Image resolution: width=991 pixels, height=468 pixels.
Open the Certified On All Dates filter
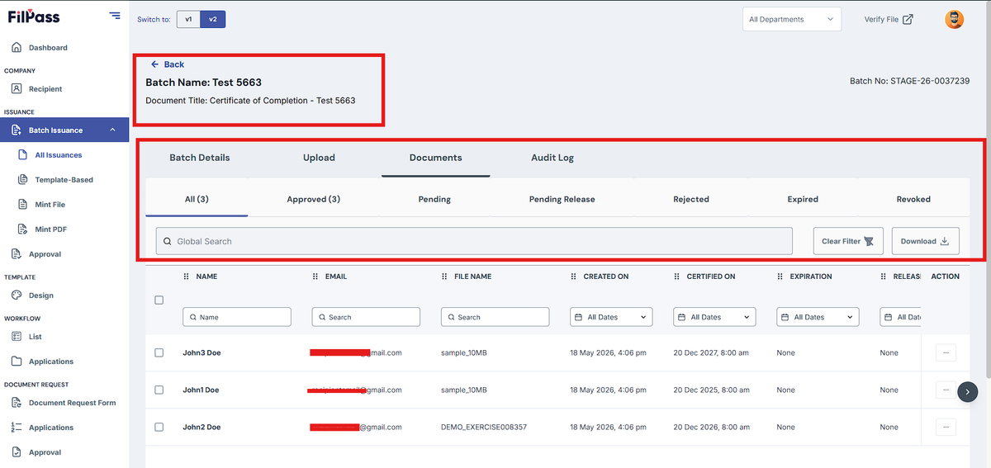pyautogui.click(x=715, y=317)
